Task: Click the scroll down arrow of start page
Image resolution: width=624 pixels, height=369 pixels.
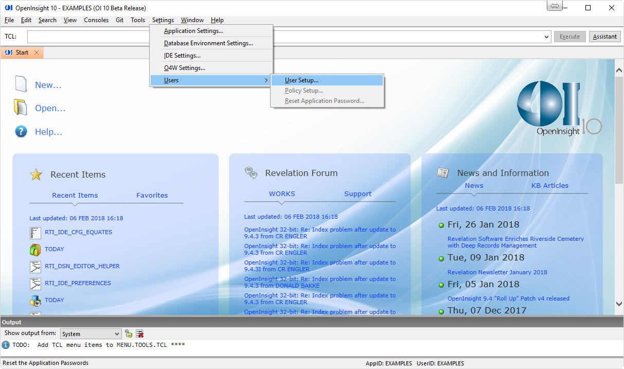Action: (x=619, y=304)
